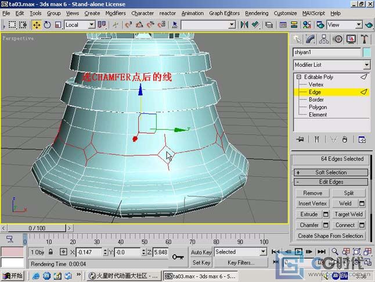Select the Move tool in toolbar

pos(37,24)
